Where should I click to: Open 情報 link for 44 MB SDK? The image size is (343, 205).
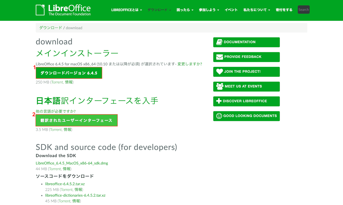point(67,169)
